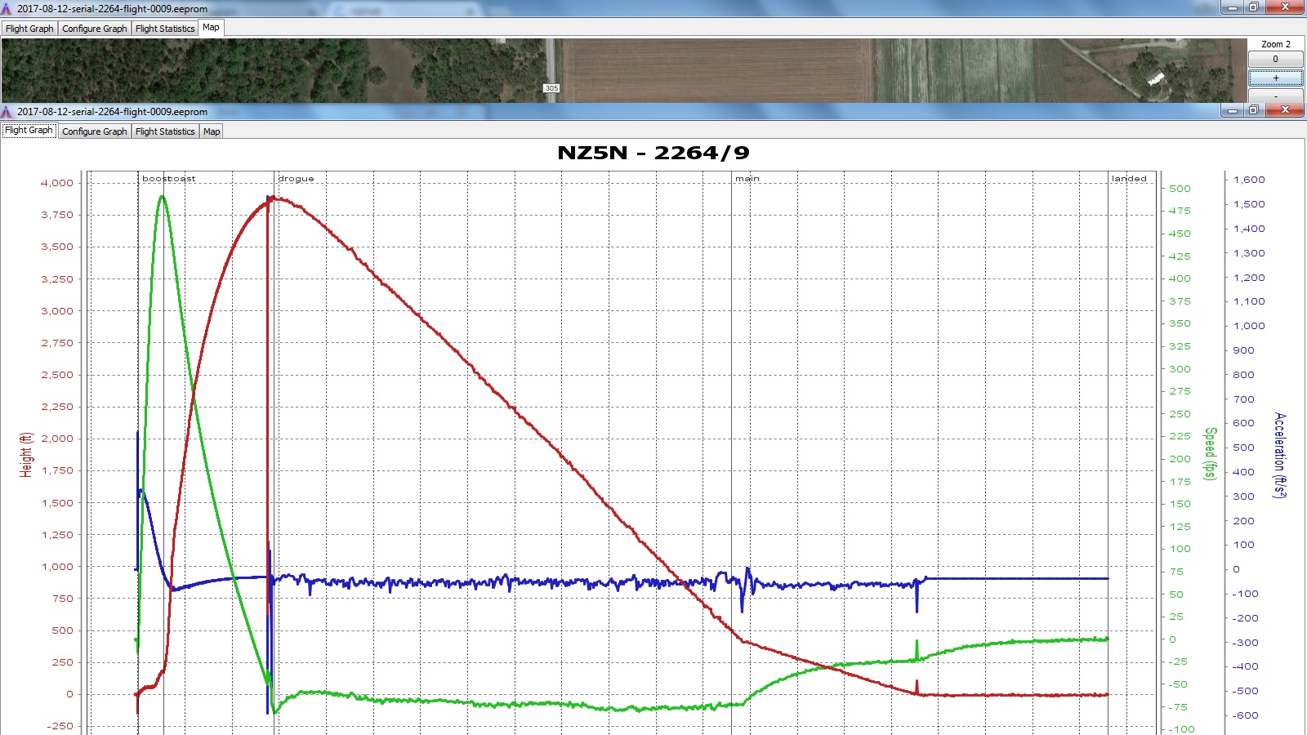Open Configure Graph tab in the lower window

pyautogui.click(x=95, y=131)
